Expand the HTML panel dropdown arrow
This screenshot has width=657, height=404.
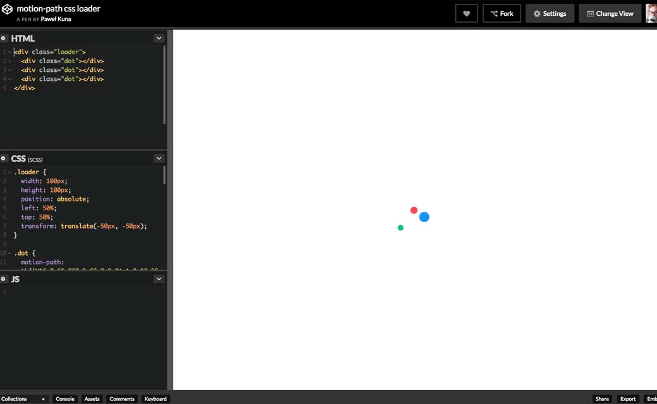click(159, 38)
